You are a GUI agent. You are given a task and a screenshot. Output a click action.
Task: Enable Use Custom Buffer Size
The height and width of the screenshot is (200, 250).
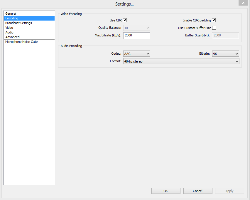click(x=214, y=28)
